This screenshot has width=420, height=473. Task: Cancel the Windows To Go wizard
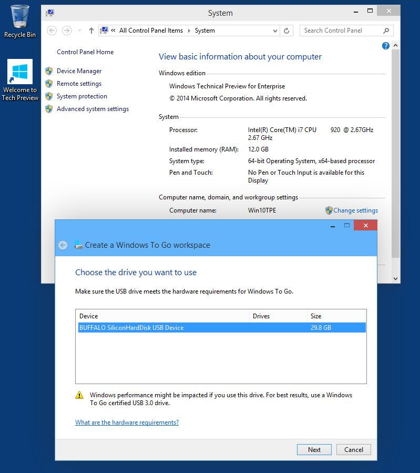tap(353, 449)
